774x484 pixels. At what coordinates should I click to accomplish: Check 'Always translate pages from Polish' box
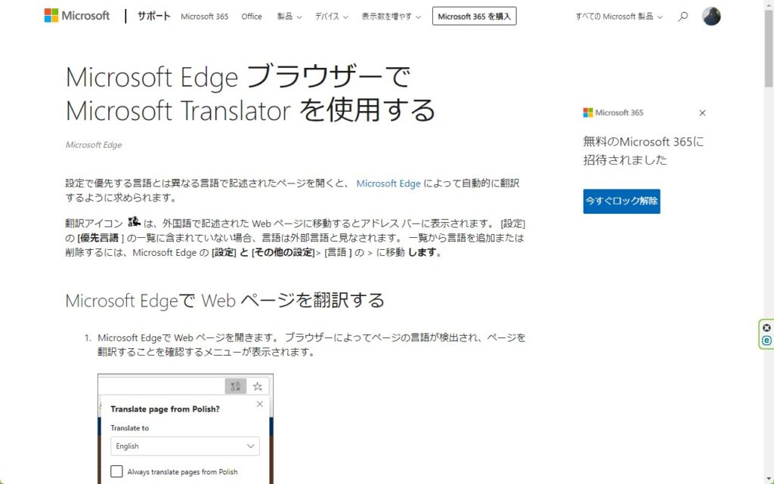(x=116, y=472)
